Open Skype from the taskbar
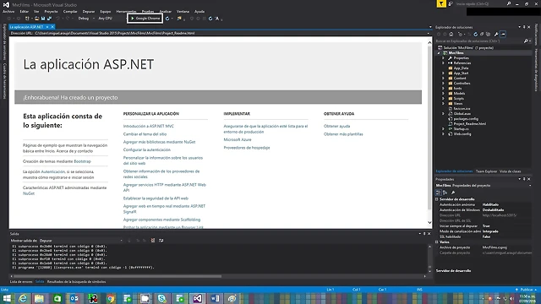Image resolution: width=541 pixels, height=304 pixels. (x=161, y=298)
